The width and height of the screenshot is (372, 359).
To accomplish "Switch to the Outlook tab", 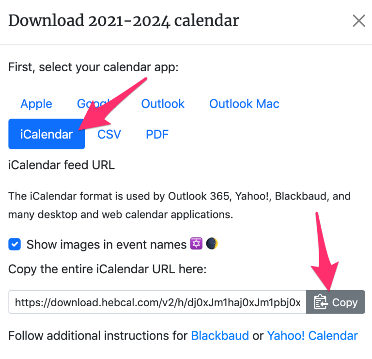I will click(x=163, y=104).
